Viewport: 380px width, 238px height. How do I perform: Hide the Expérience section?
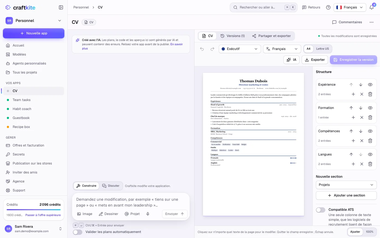click(370, 85)
